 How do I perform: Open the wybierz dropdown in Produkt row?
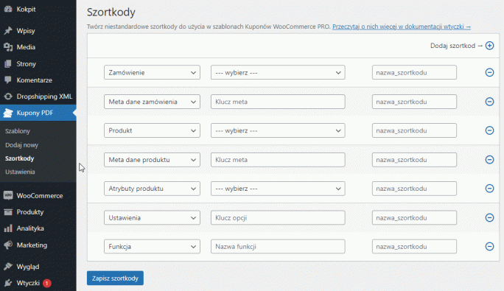[x=278, y=130]
